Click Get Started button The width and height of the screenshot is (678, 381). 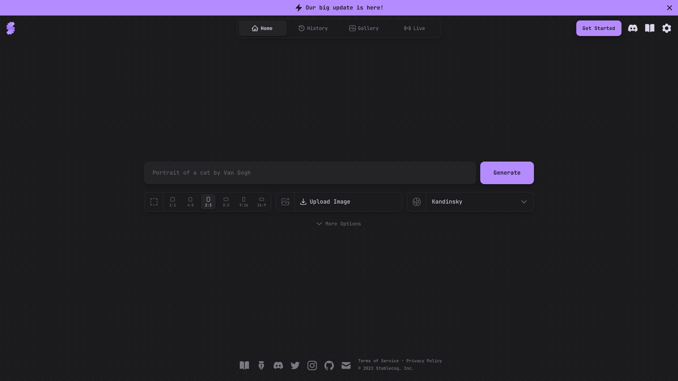coord(599,28)
